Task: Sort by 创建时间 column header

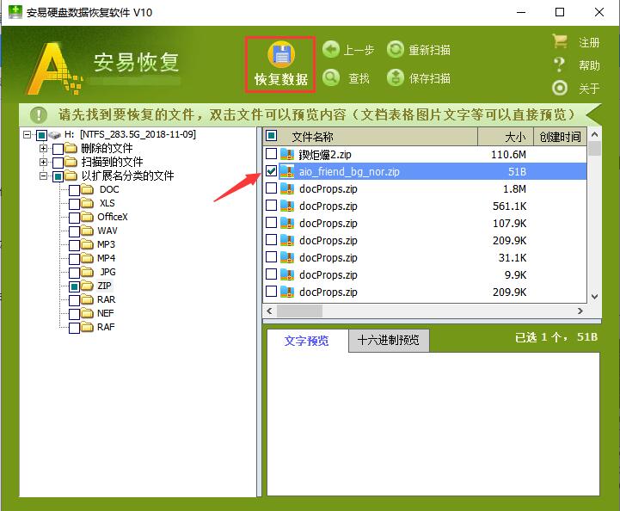Action: (x=560, y=137)
